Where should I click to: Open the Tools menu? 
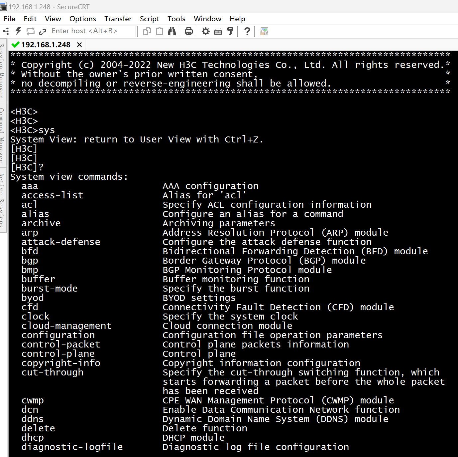176,19
